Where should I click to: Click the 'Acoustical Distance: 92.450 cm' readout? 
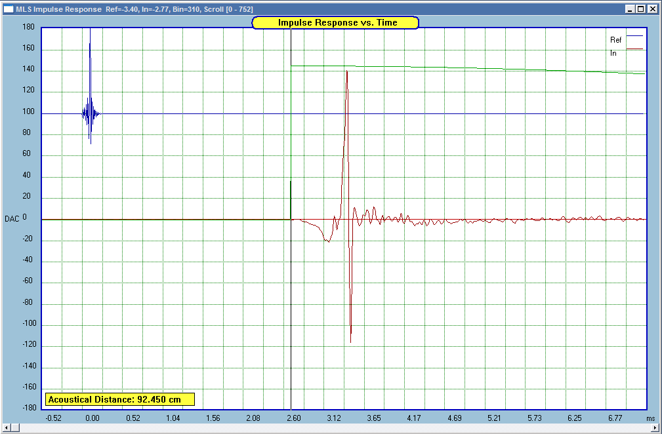(120, 399)
